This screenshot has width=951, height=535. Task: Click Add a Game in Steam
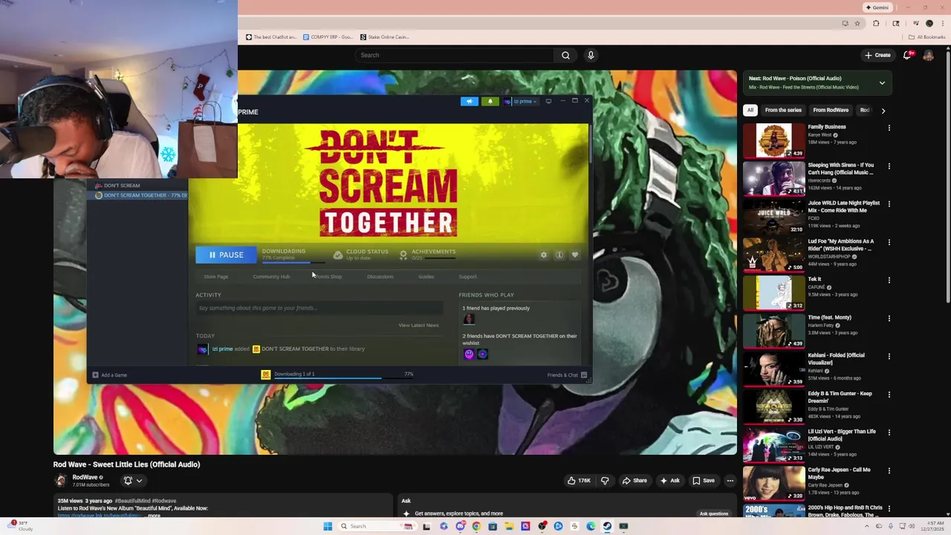[x=109, y=375]
